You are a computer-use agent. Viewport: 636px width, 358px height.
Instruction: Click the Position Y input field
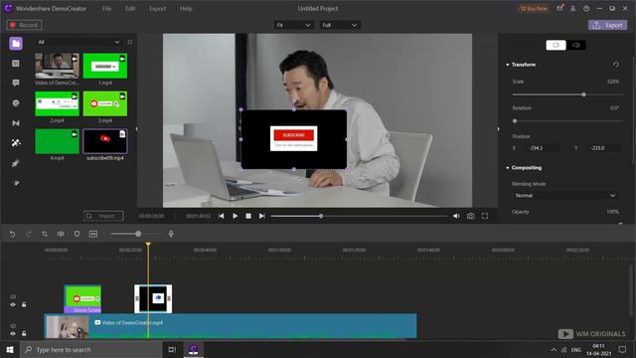click(604, 148)
